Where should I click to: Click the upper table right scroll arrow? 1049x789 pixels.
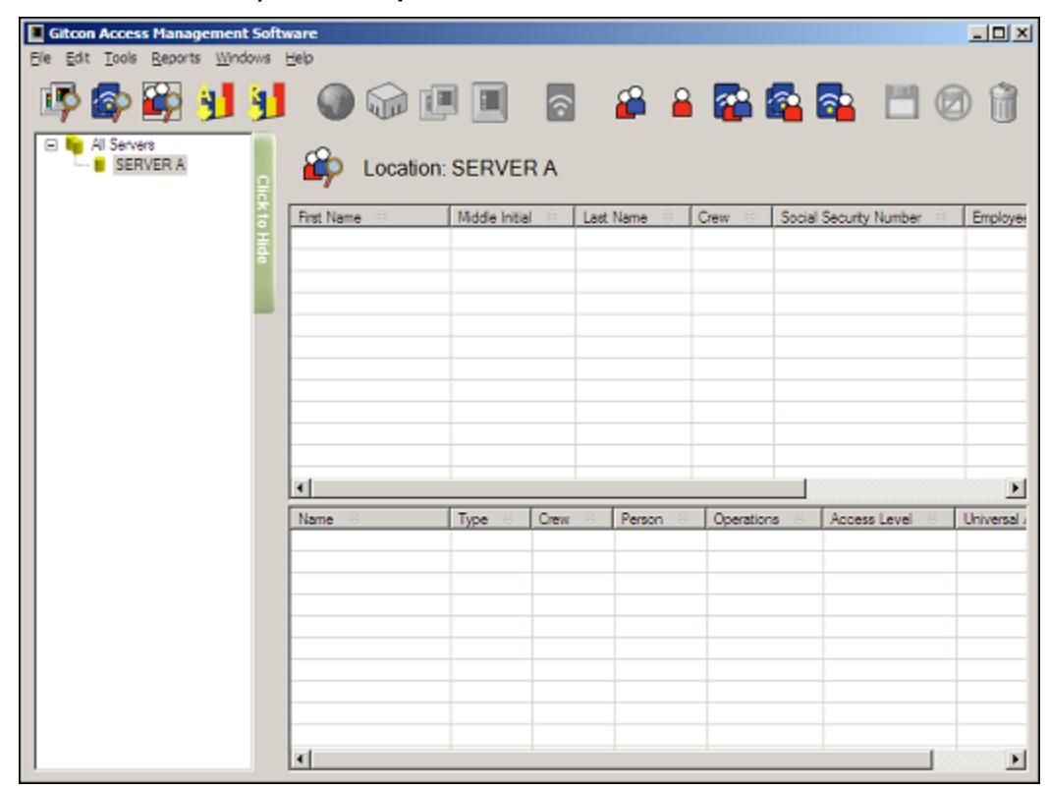tap(1017, 488)
